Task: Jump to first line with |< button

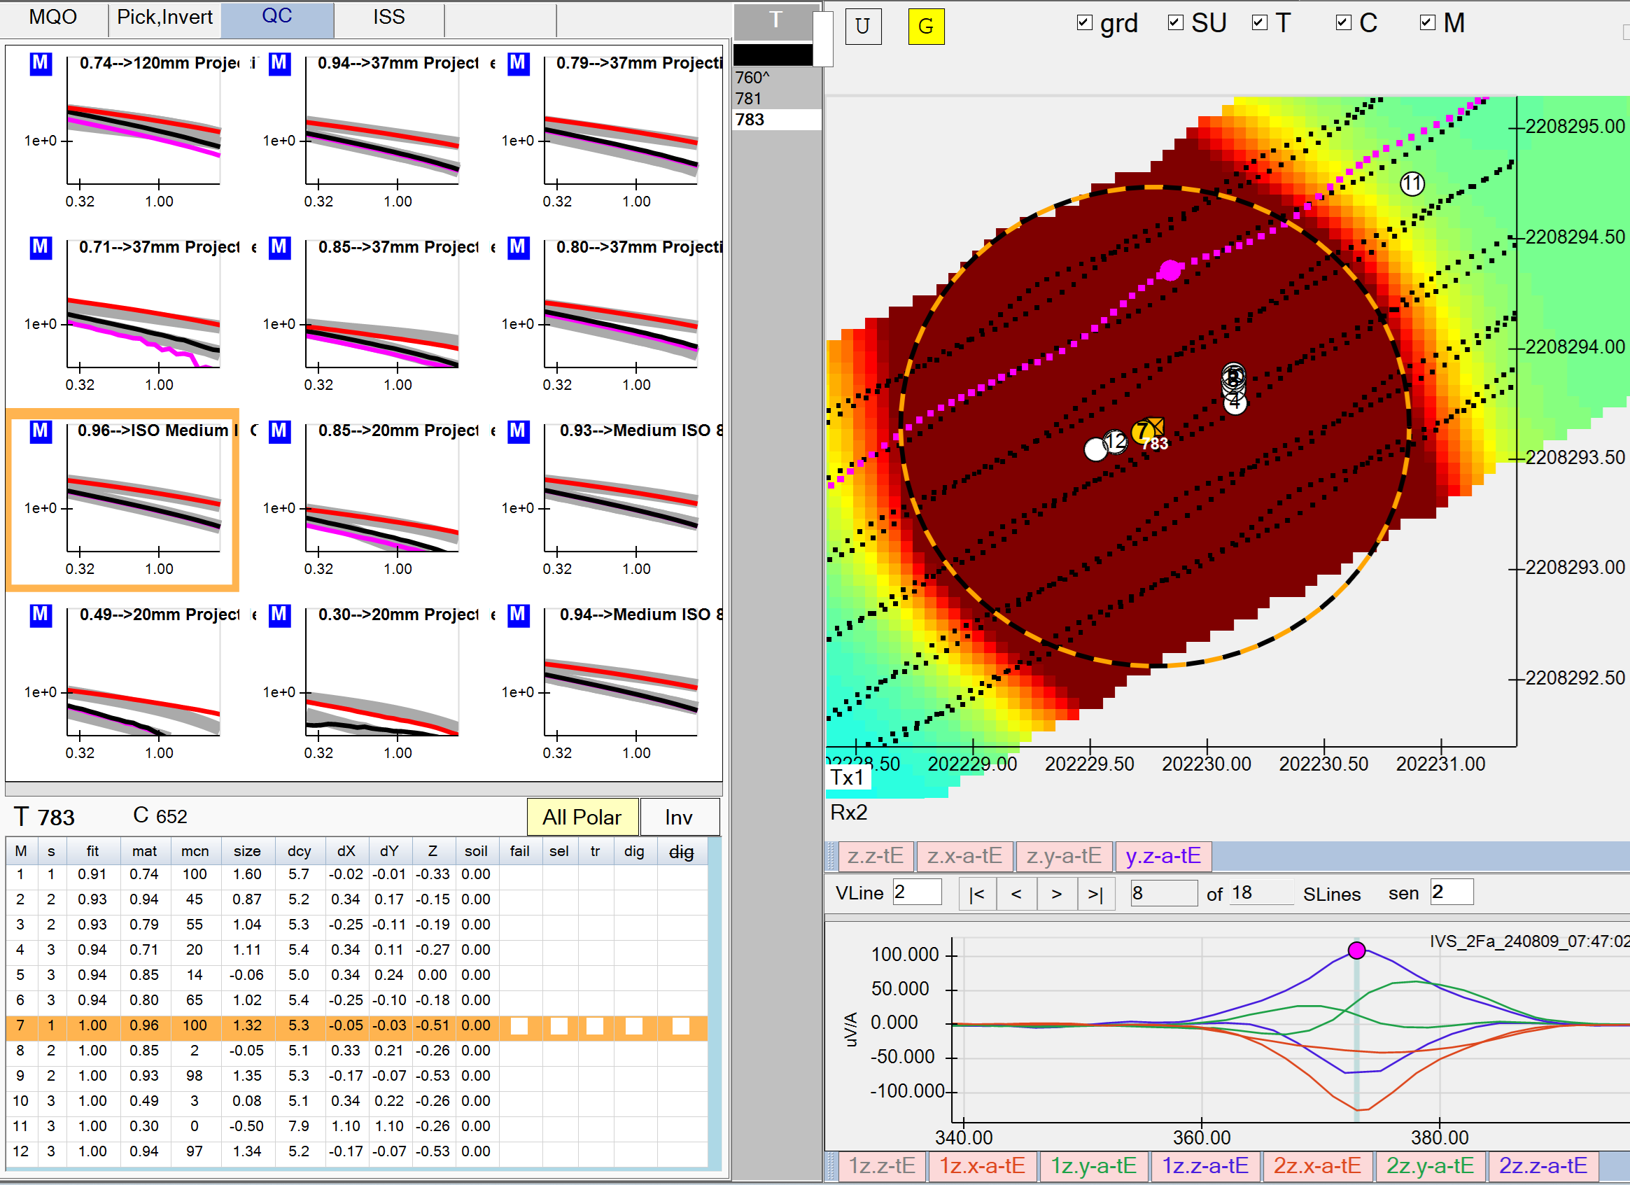Action: click(977, 894)
